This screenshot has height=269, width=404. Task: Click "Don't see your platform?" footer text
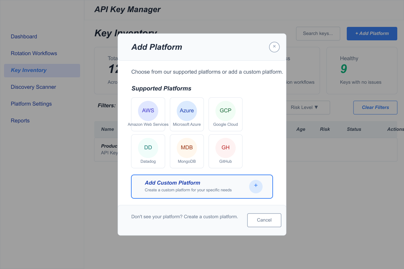pyautogui.click(x=184, y=217)
